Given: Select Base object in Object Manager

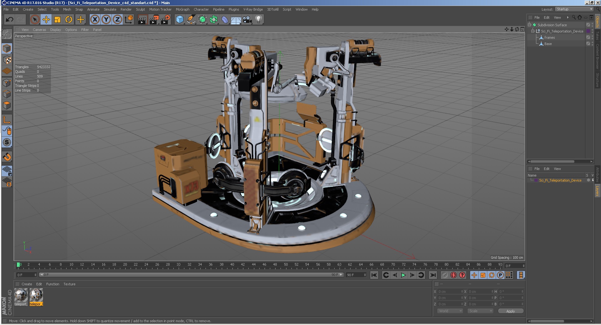Looking at the screenshot, I should click(548, 44).
